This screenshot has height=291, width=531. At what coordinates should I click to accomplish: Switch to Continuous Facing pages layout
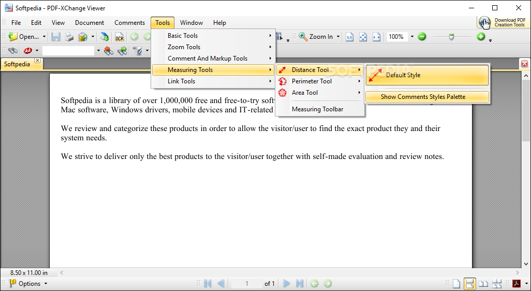click(496, 284)
